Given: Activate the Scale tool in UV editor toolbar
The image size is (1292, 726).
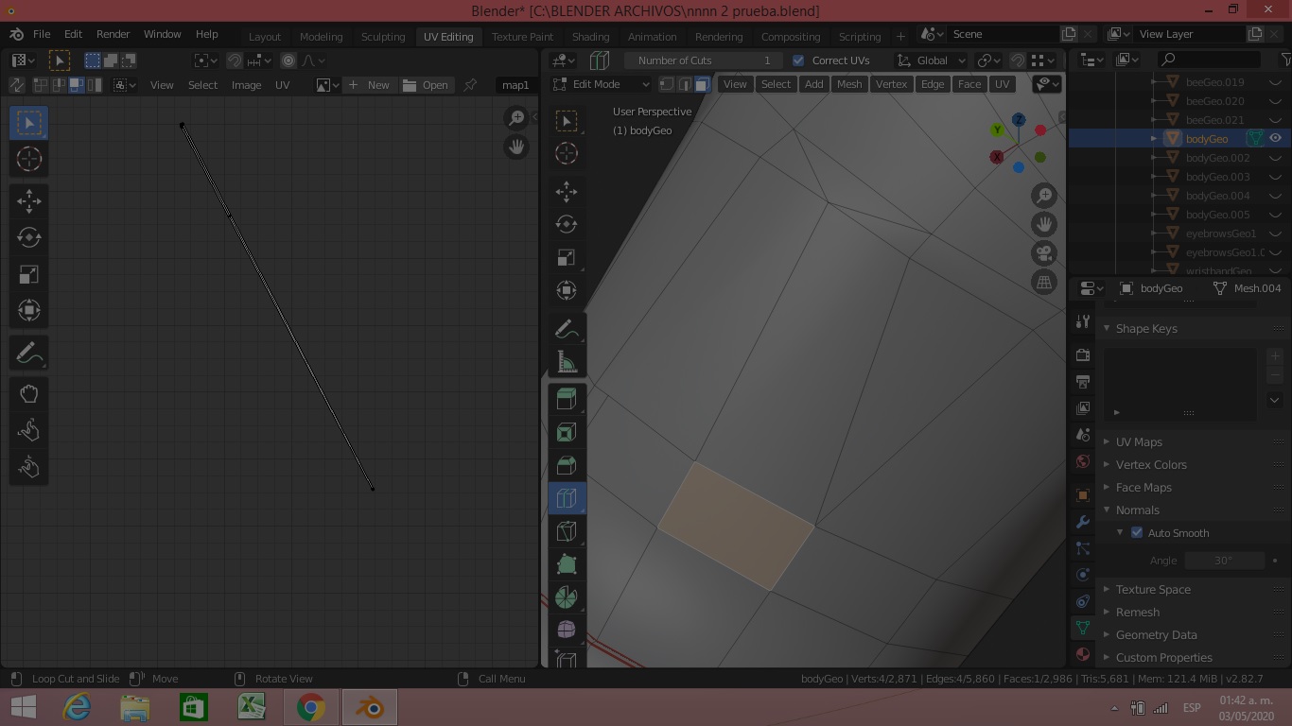Looking at the screenshot, I should [28, 274].
